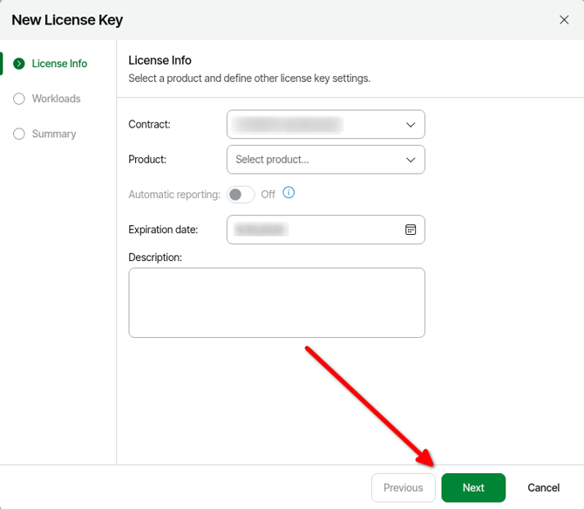This screenshot has width=584, height=509.
Task: Click the Workloads step circle icon
Action: click(x=19, y=99)
